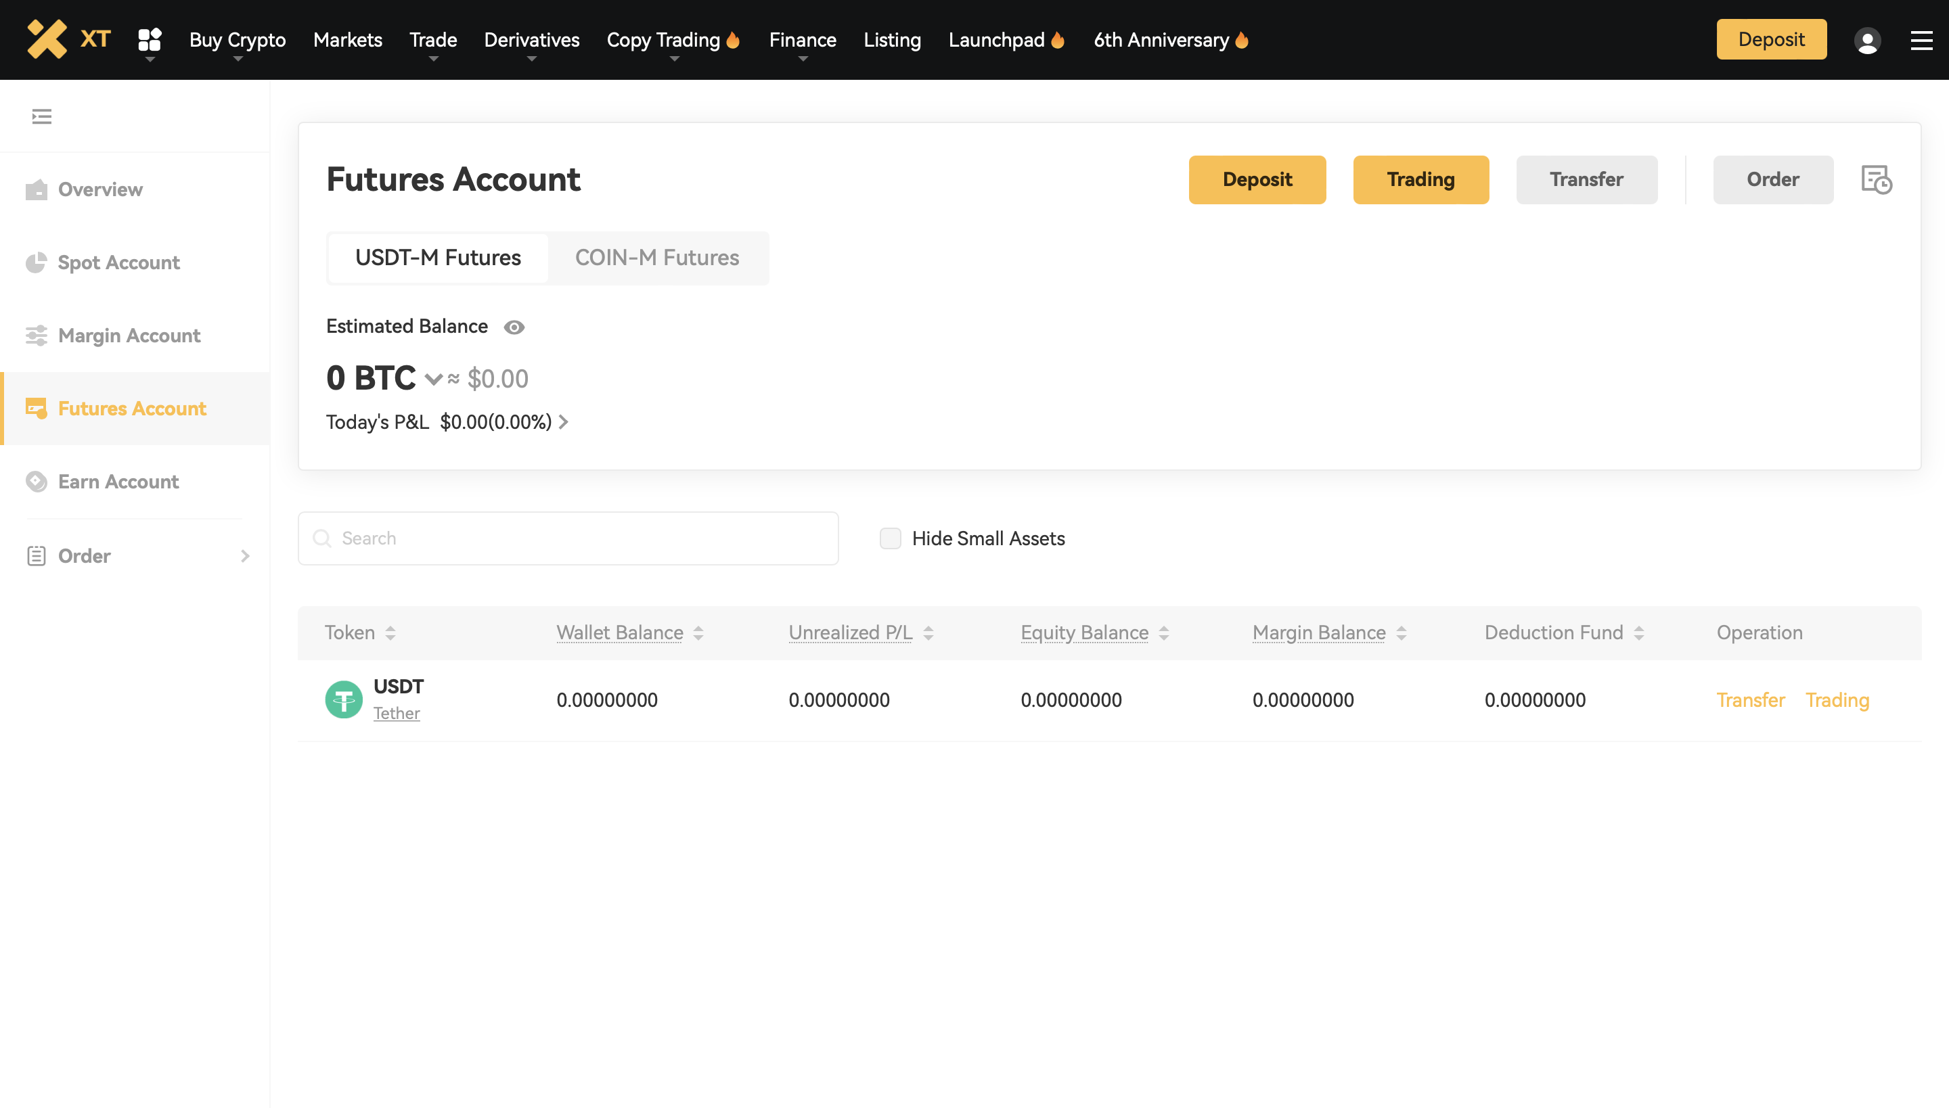Select Futures Account in the sidebar
This screenshot has width=1949, height=1108.
(x=135, y=409)
